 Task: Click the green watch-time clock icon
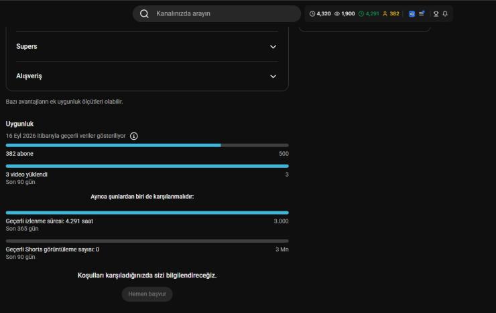tap(361, 13)
